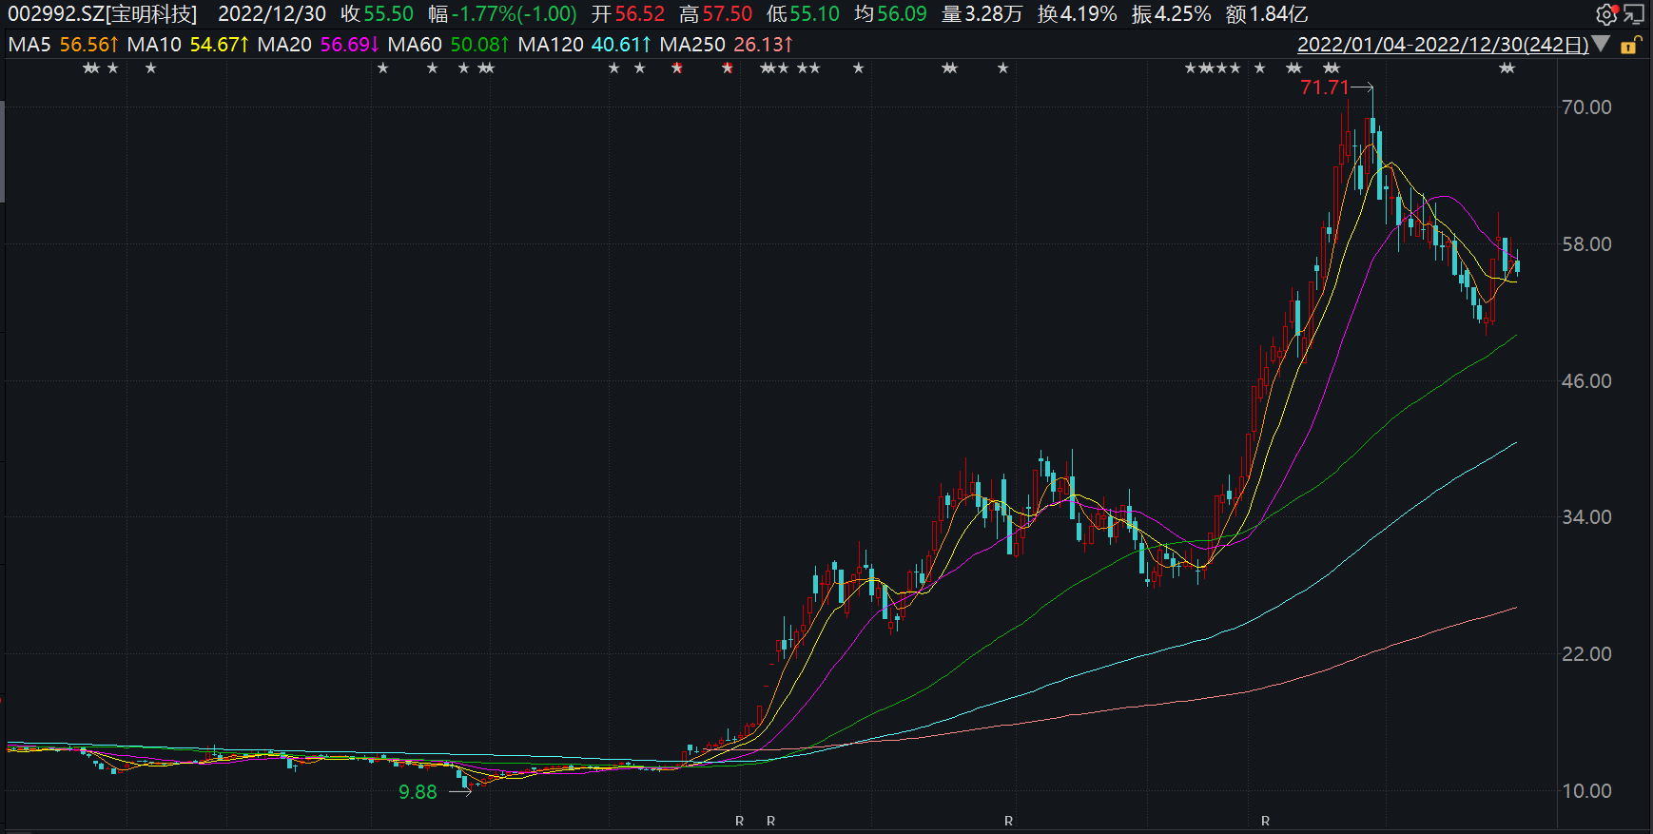Click the pop-out window icon

[x=1633, y=14]
